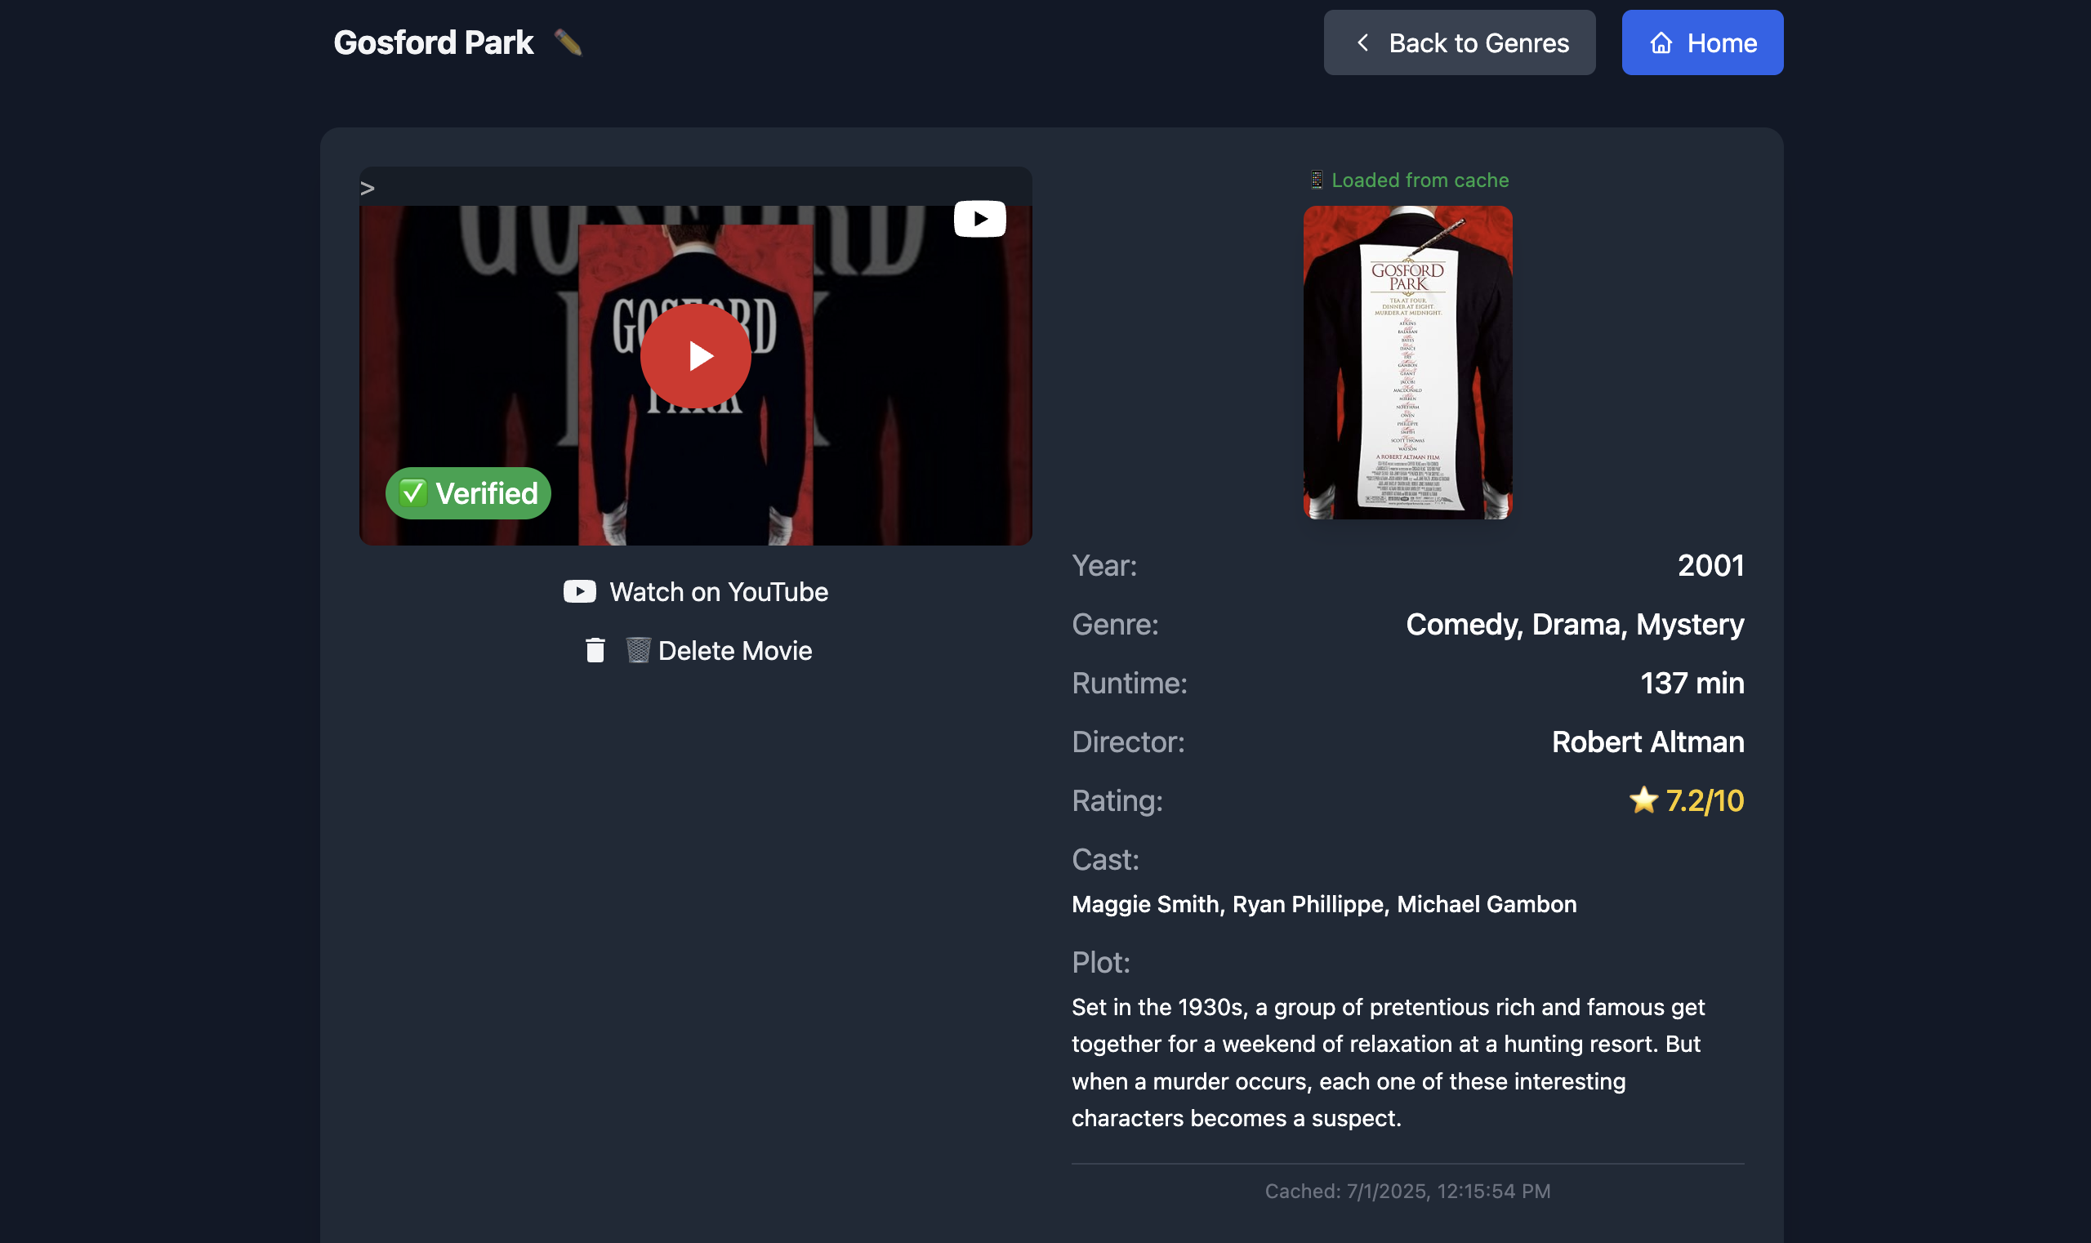Select the director name Robert Altman
The width and height of the screenshot is (2091, 1243).
coord(1647,742)
